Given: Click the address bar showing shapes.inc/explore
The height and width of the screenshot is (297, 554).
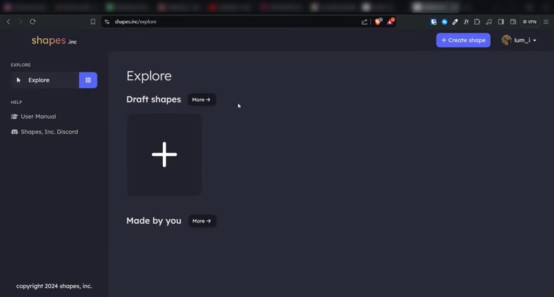Looking at the screenshot, I should click(233, 22).
